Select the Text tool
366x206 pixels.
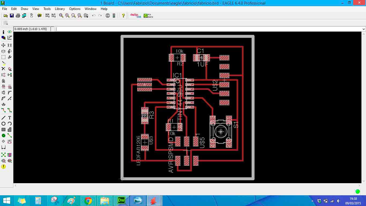[x=10, y=118]
